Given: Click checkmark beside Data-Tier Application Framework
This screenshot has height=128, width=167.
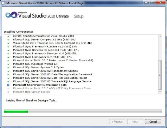Looking at the screenshot, I should [x=9, y=75].
